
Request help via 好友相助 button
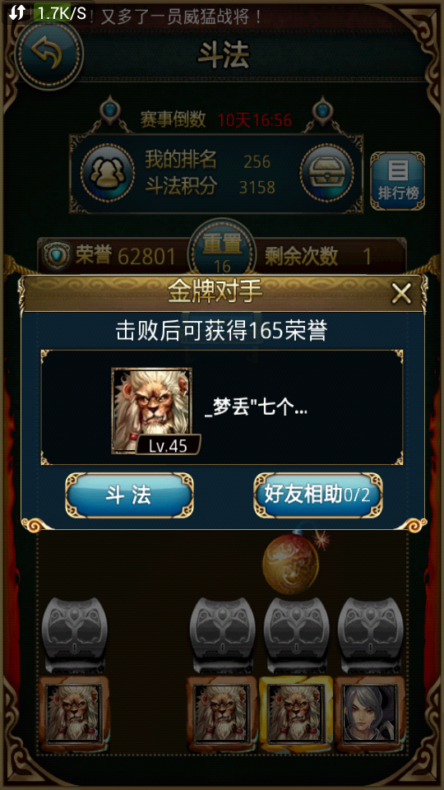318,495
